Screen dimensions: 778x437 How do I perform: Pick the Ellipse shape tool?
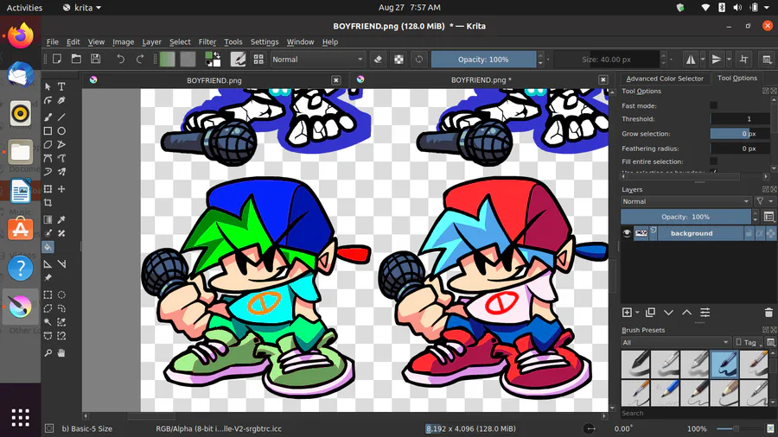(61, 131)
